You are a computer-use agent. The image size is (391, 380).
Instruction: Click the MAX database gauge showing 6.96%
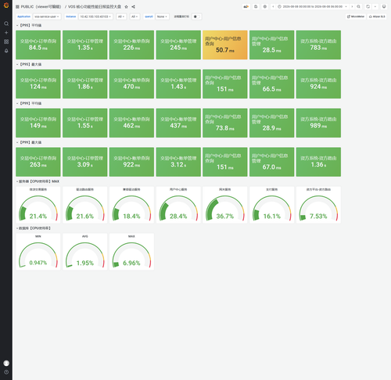coord(131,252)
